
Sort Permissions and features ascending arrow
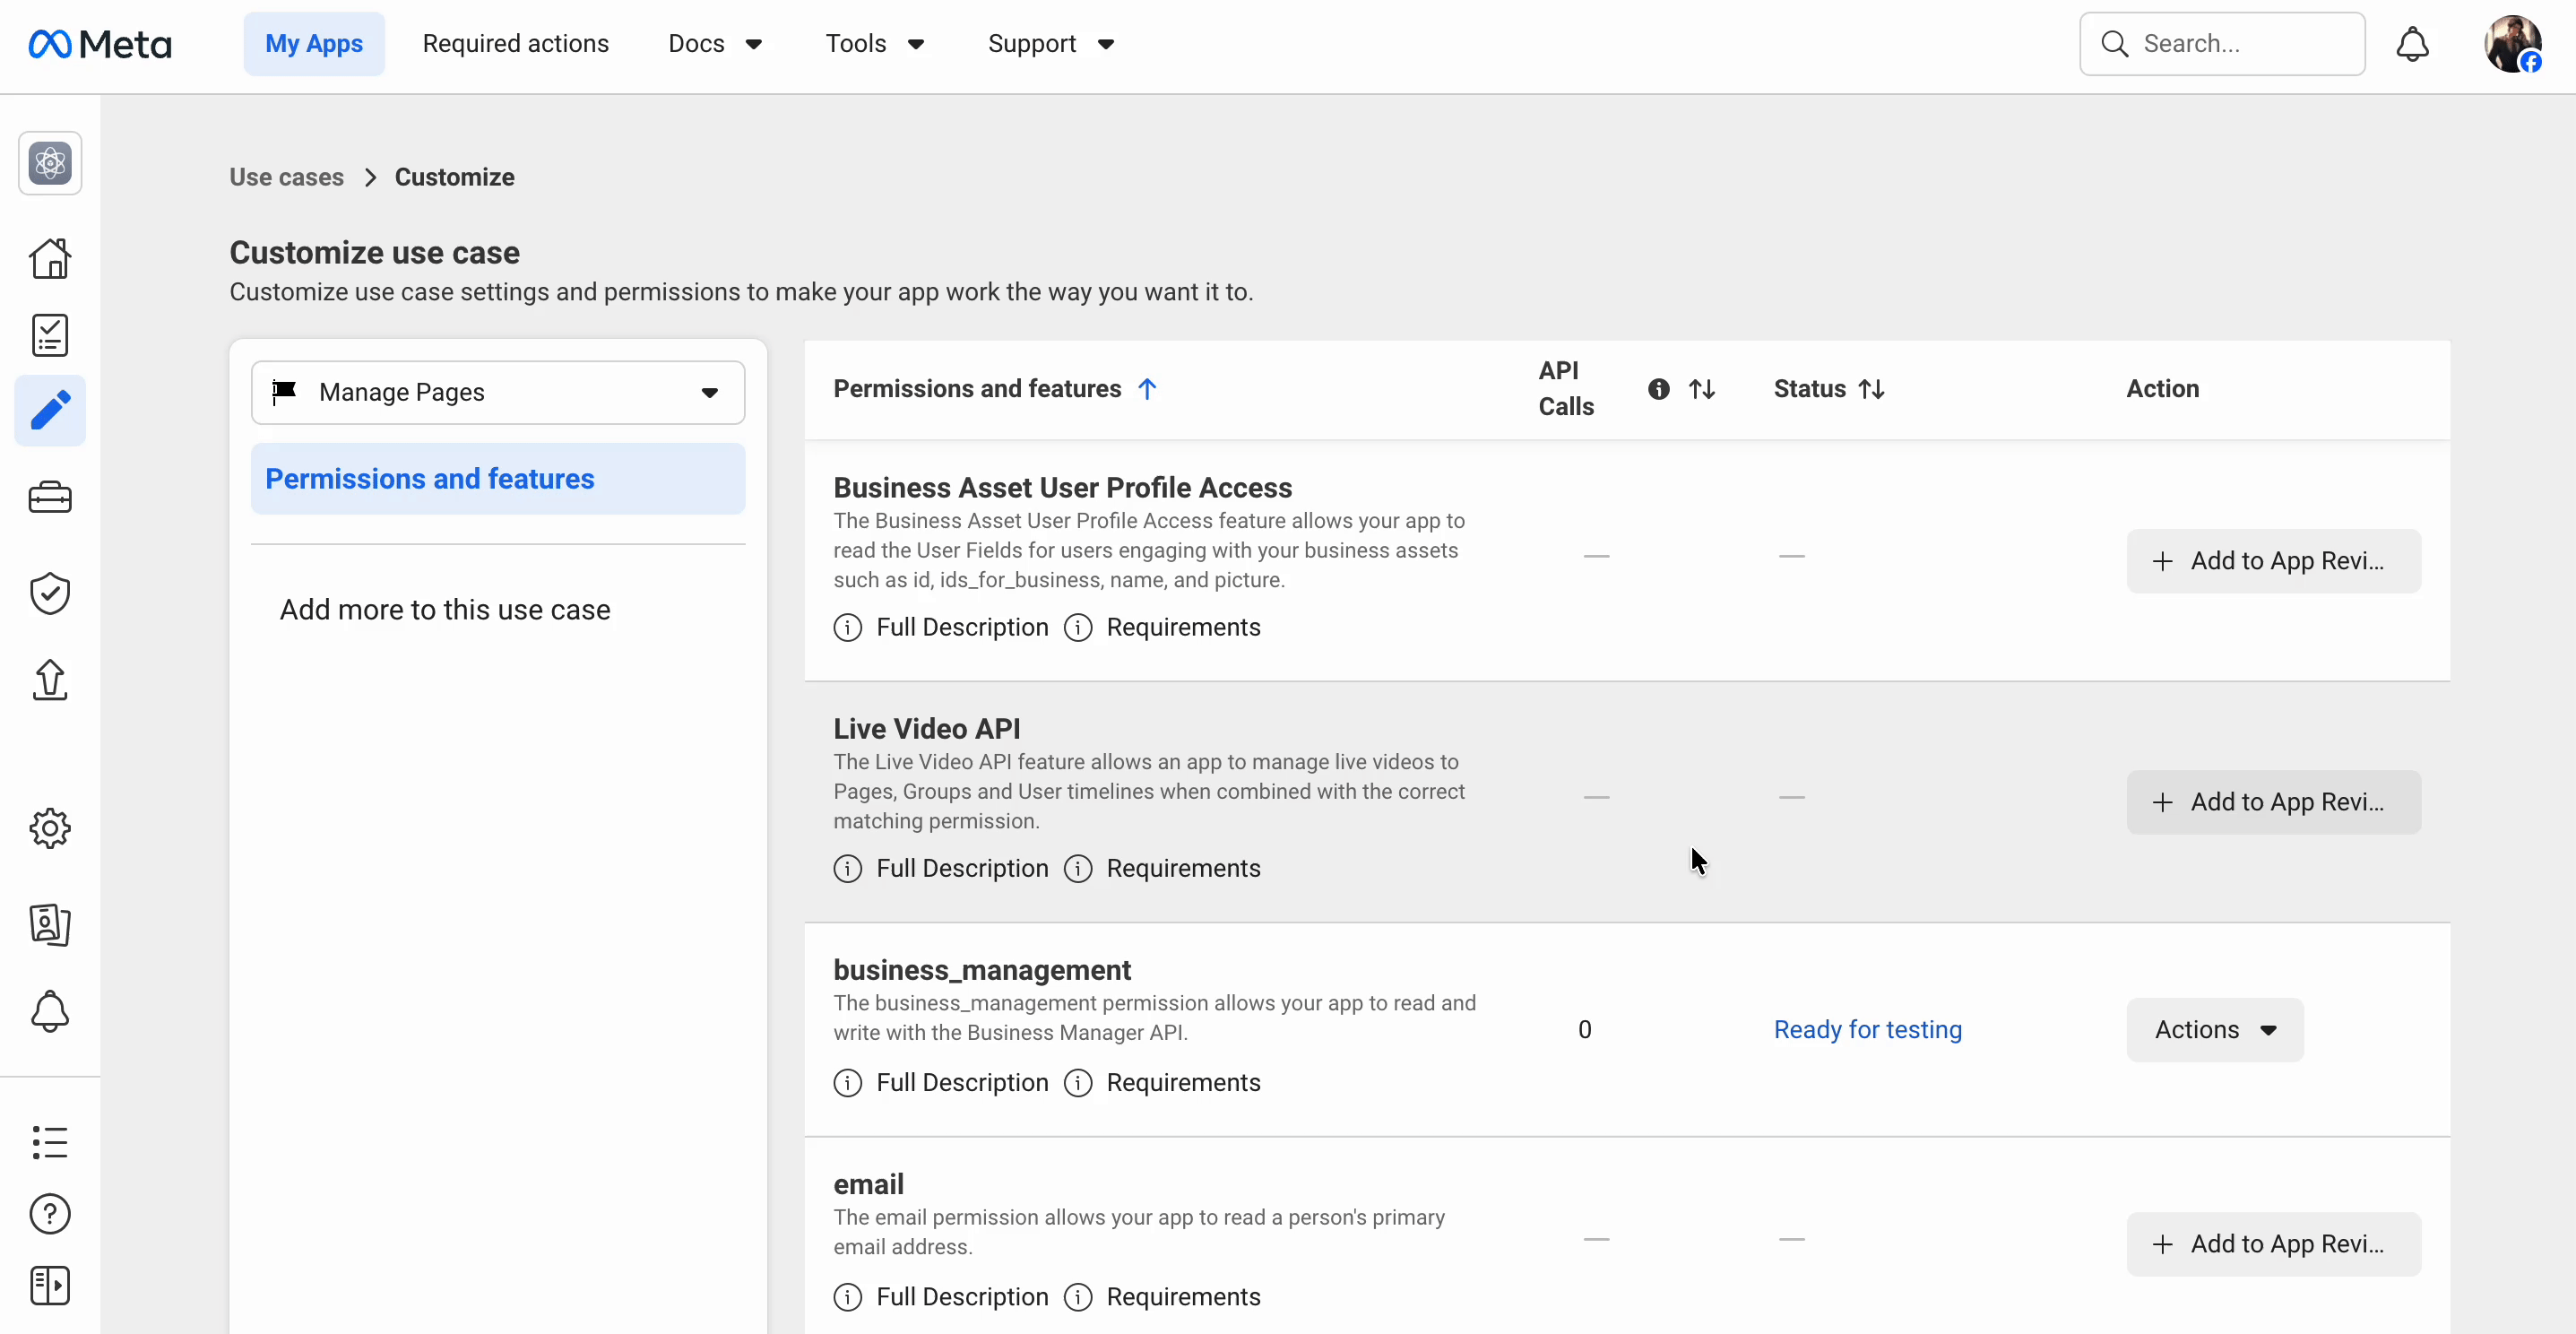coord(1147,389)
